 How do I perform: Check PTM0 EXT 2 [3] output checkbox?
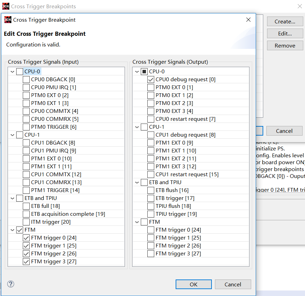point(151,103)
